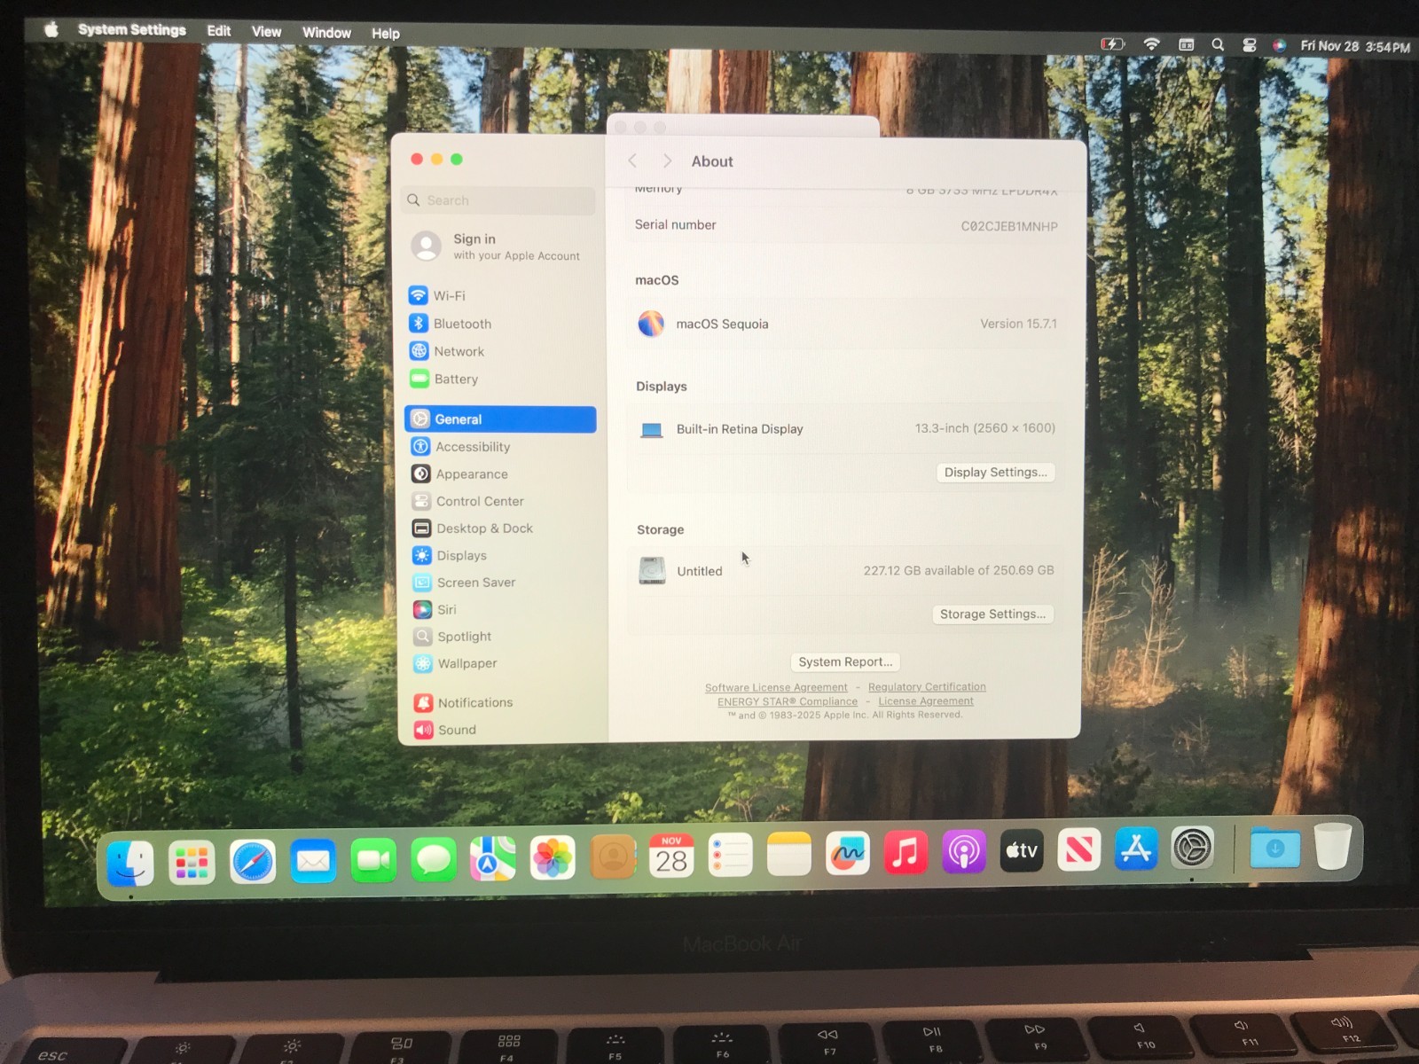Click the Search field in the sidebar

click(498, 200)
